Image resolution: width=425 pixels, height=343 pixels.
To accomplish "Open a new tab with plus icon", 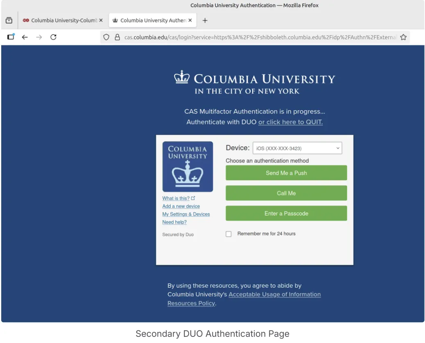I will pyautogui.click(x=205, y=20).
